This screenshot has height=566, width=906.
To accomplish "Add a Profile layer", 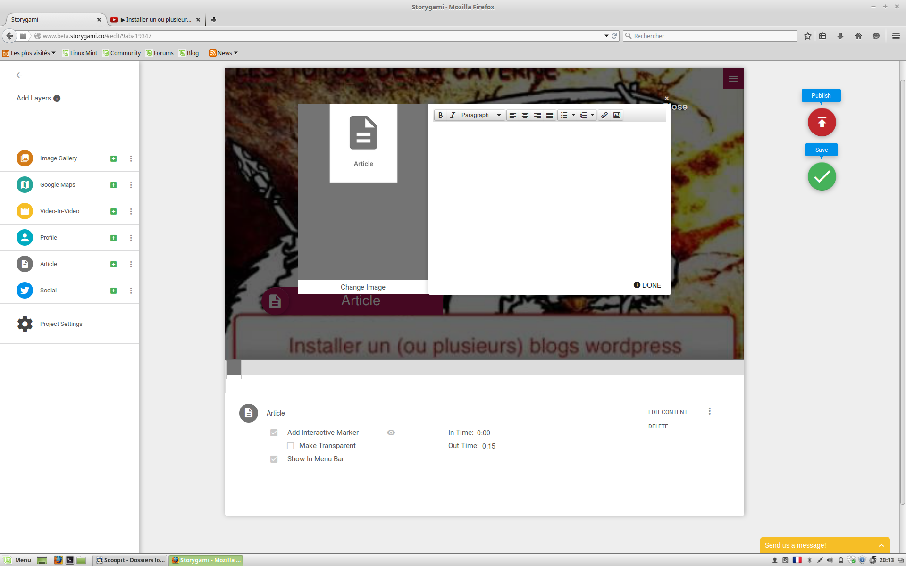I will [113, 238].
